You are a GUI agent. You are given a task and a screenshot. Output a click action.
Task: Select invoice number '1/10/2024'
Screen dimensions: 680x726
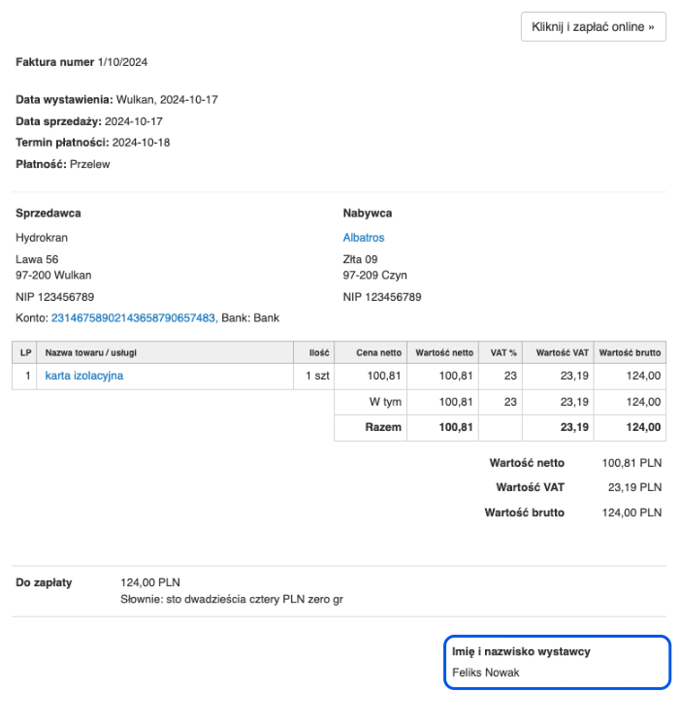122,62
